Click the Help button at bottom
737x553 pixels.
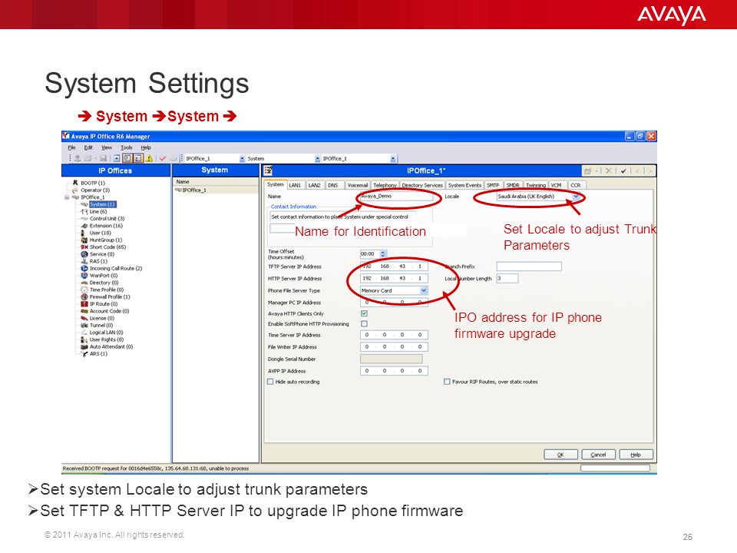tap(636, 455)
